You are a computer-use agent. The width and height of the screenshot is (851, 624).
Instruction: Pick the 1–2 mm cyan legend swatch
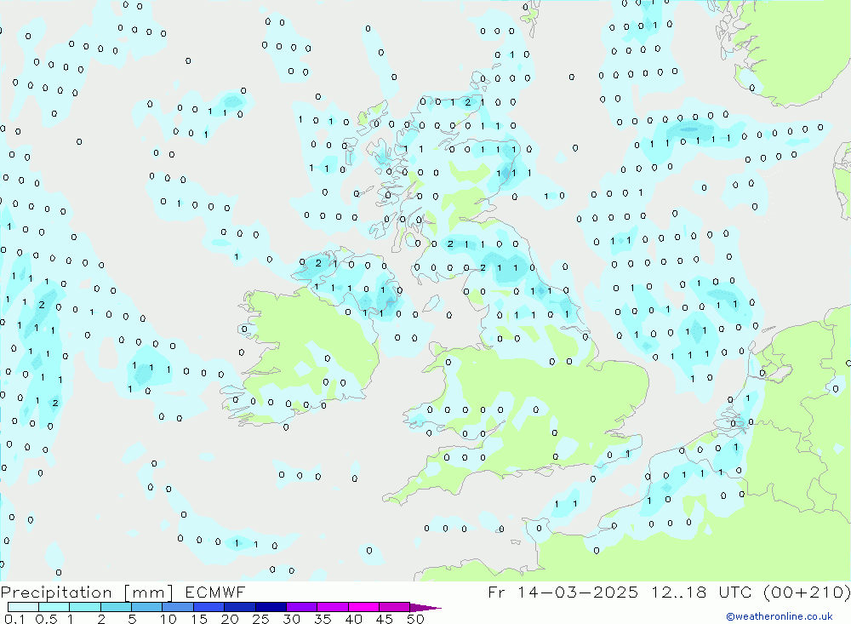coord(85,607)
